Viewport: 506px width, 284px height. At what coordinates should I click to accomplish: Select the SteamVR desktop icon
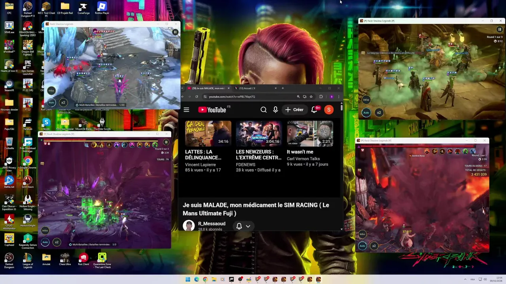point(9,86)
